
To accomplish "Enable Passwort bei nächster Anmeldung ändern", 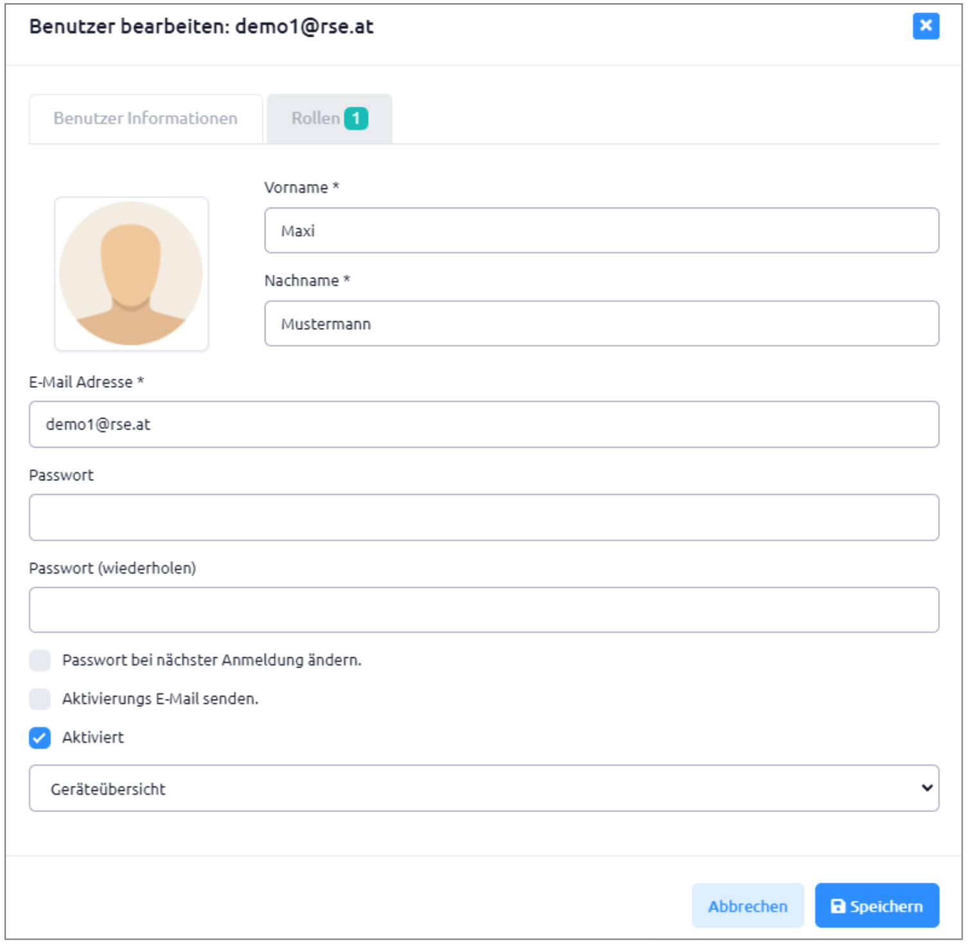I will click(x=40, y=660).
